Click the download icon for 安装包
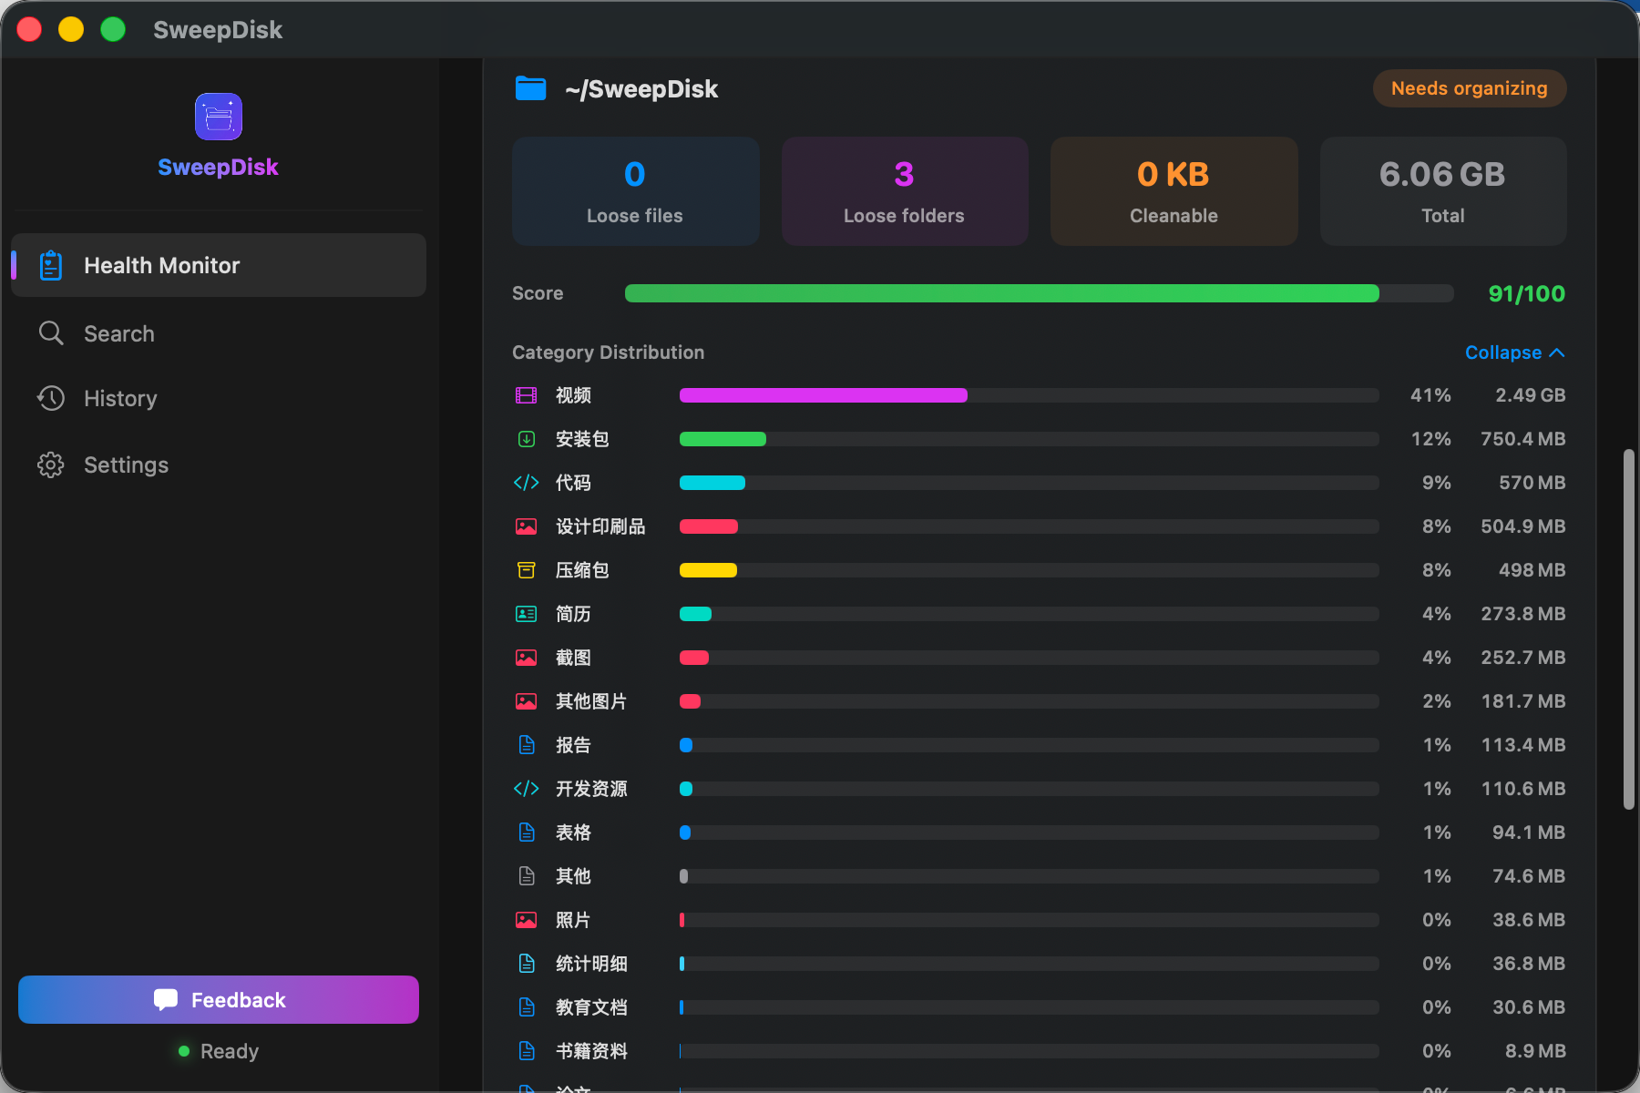1640x1093 pixels. click(x=527, y=439)
